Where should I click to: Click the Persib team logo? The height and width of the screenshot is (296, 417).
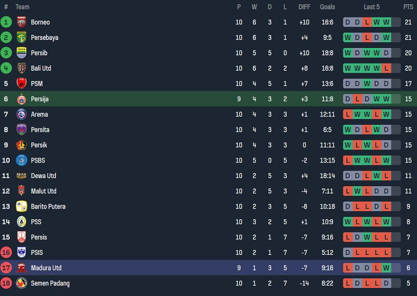pos(21,53)
